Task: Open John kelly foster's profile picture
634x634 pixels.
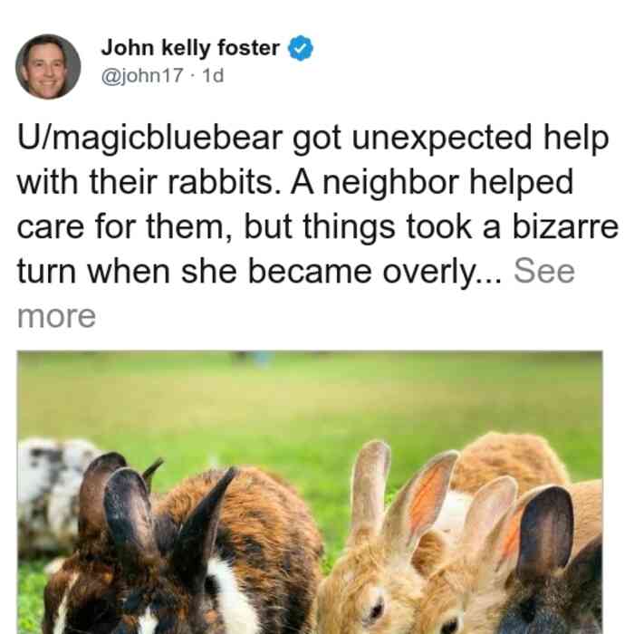Action: point(48,67)
